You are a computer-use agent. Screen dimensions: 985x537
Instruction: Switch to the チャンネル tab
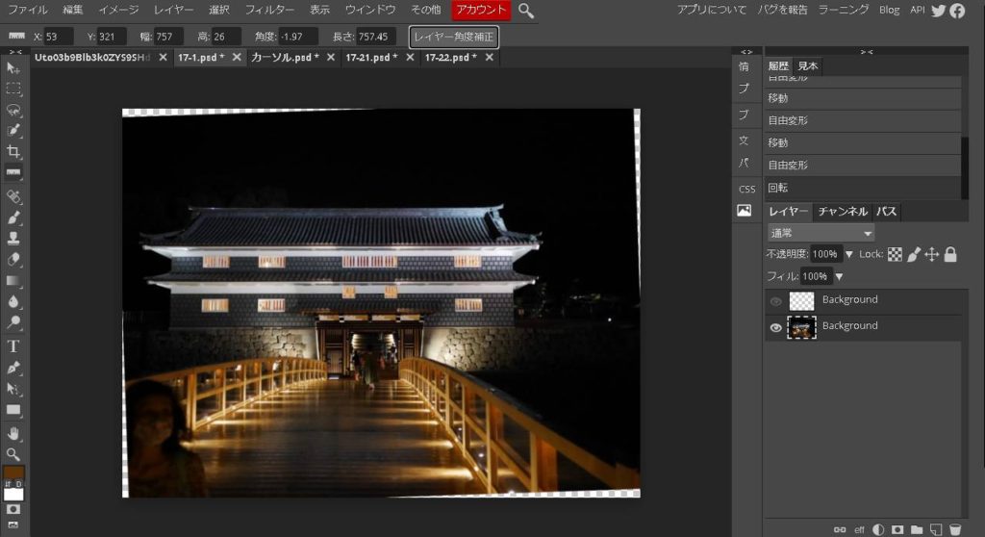coord(843,212)
